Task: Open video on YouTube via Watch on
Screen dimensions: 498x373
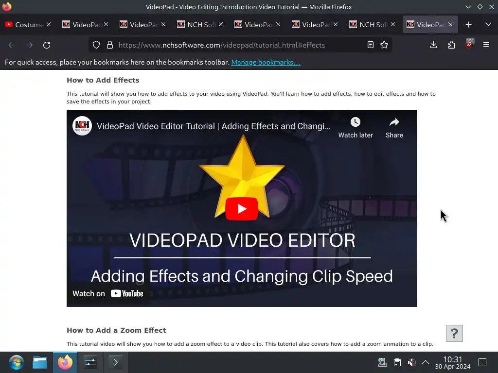Action: click(108, 293)
